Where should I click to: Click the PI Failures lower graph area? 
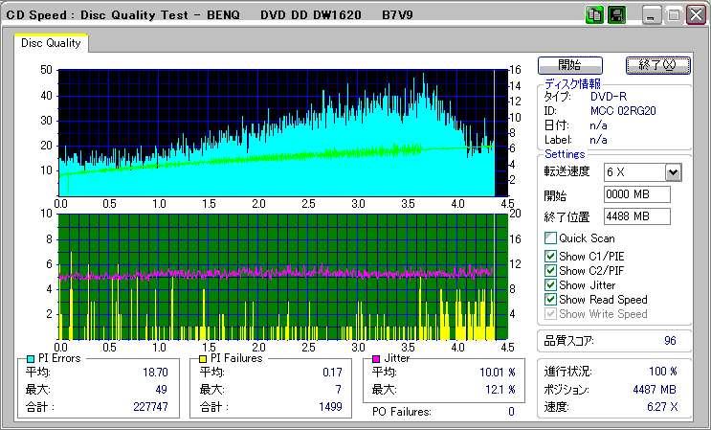point(278,276)
